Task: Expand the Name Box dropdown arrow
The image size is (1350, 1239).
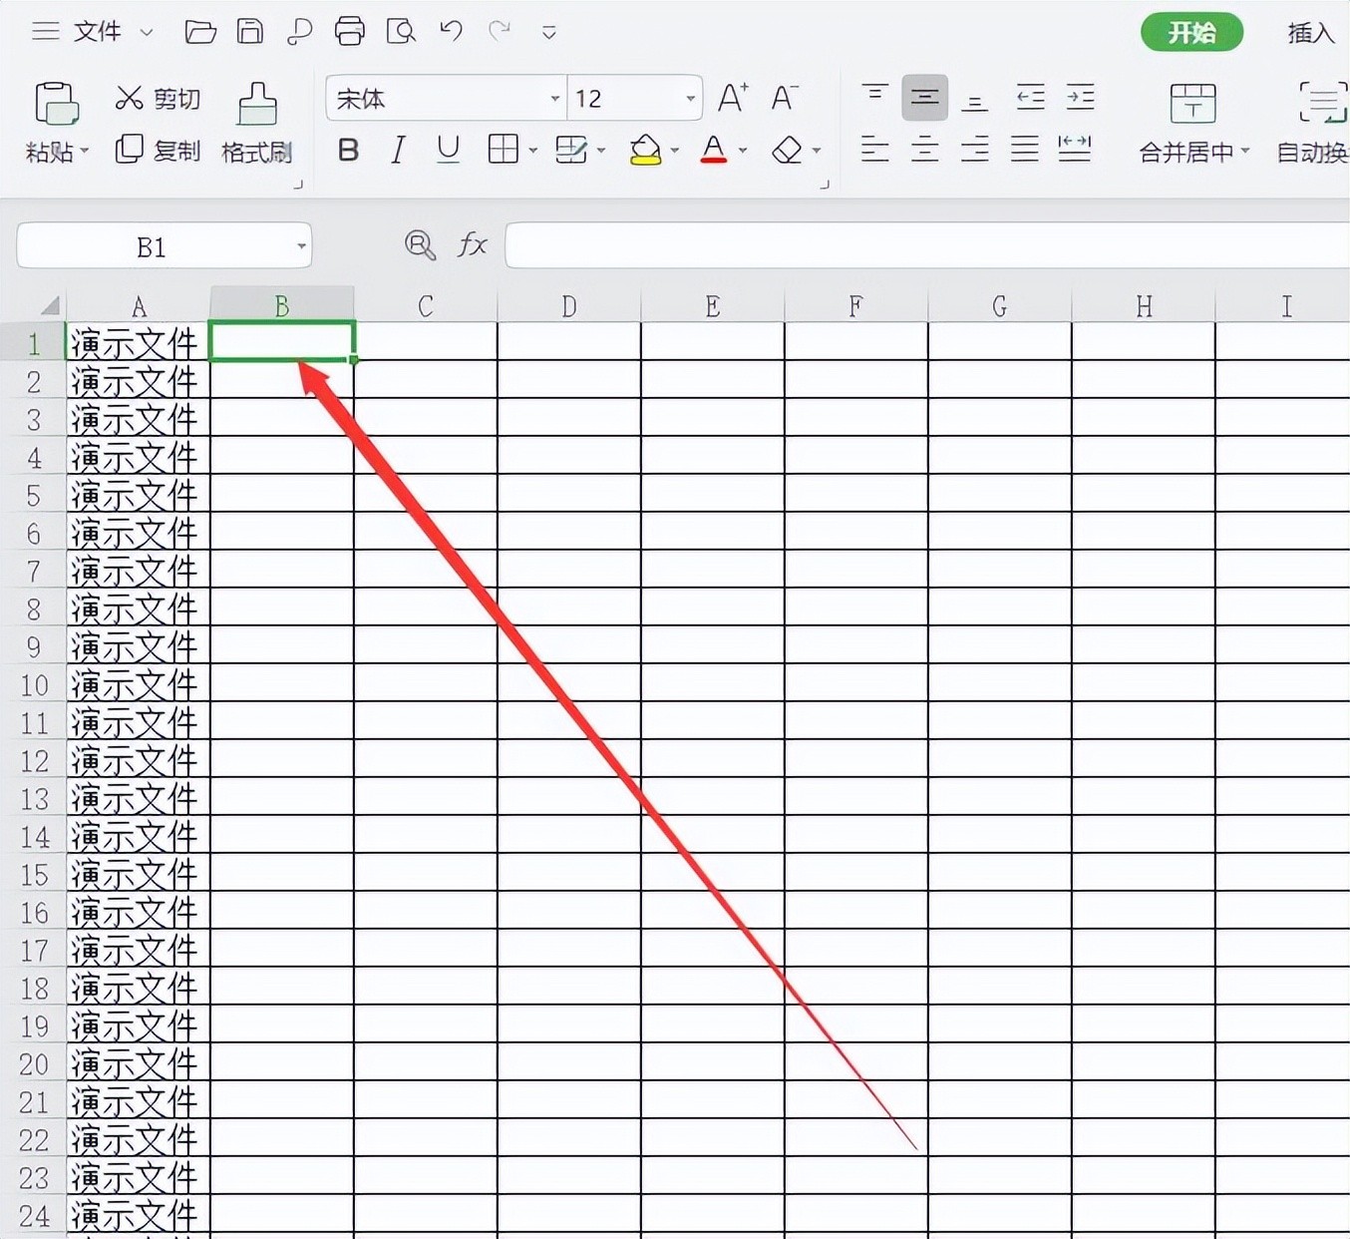Action: [301, 246]
